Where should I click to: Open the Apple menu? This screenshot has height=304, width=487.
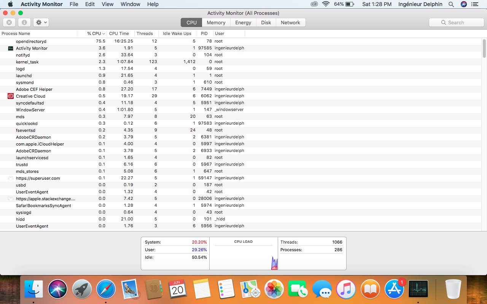[10, 4]
